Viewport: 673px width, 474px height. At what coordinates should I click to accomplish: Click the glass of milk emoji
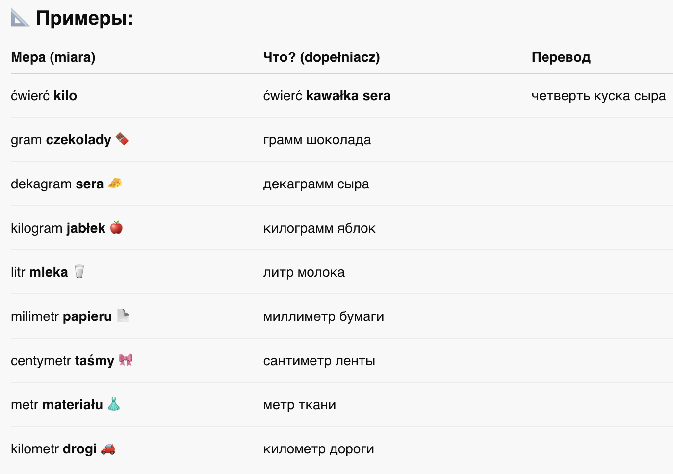point(79,272)
